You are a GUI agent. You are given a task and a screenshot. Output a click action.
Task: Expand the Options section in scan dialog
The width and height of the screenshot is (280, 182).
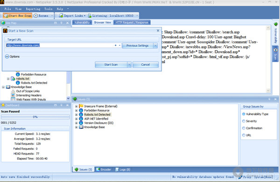click(7, 56)
